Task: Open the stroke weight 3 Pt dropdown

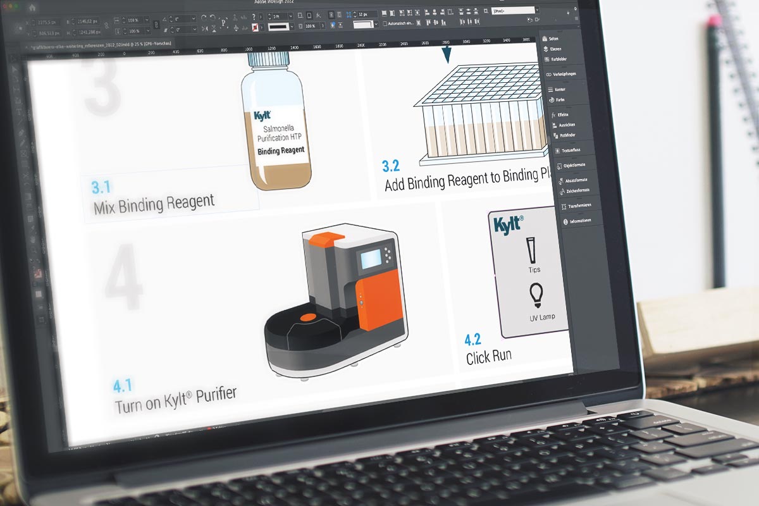Action: tap(290, 15)
